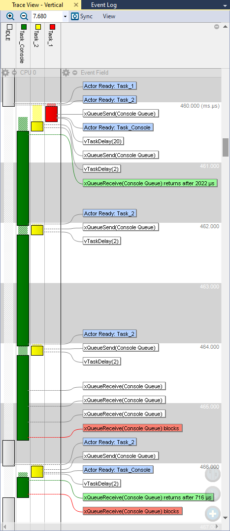
Task: Collapse the Event Field column
Action: 75,73
